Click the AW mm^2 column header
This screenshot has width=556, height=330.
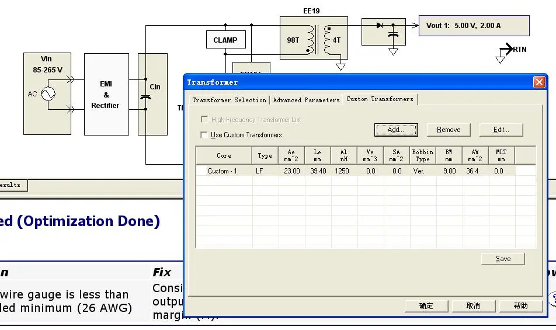click(475, 155)
